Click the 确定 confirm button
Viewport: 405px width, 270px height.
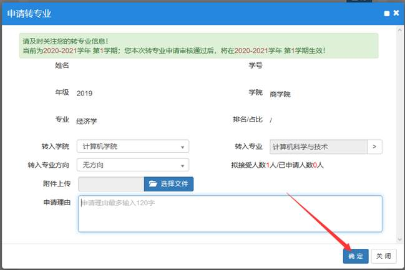point(355,256)
